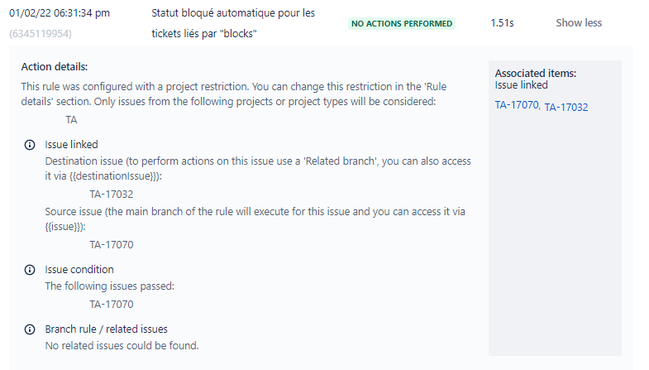Click source issue TA-17070 in details
The height and width of the screenshot is (370, 649).
tap(112, 245)
